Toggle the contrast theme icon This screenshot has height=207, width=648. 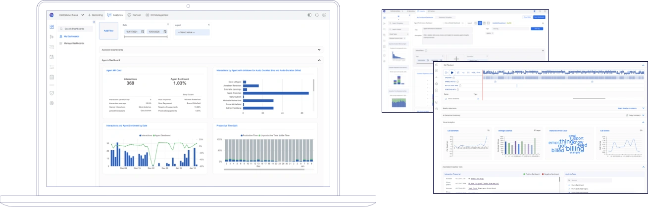coord(310,15)
